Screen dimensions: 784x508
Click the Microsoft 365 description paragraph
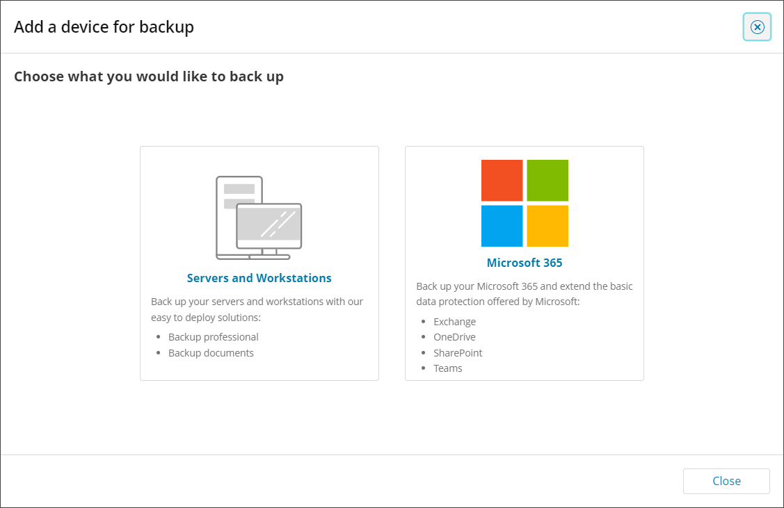524,294
